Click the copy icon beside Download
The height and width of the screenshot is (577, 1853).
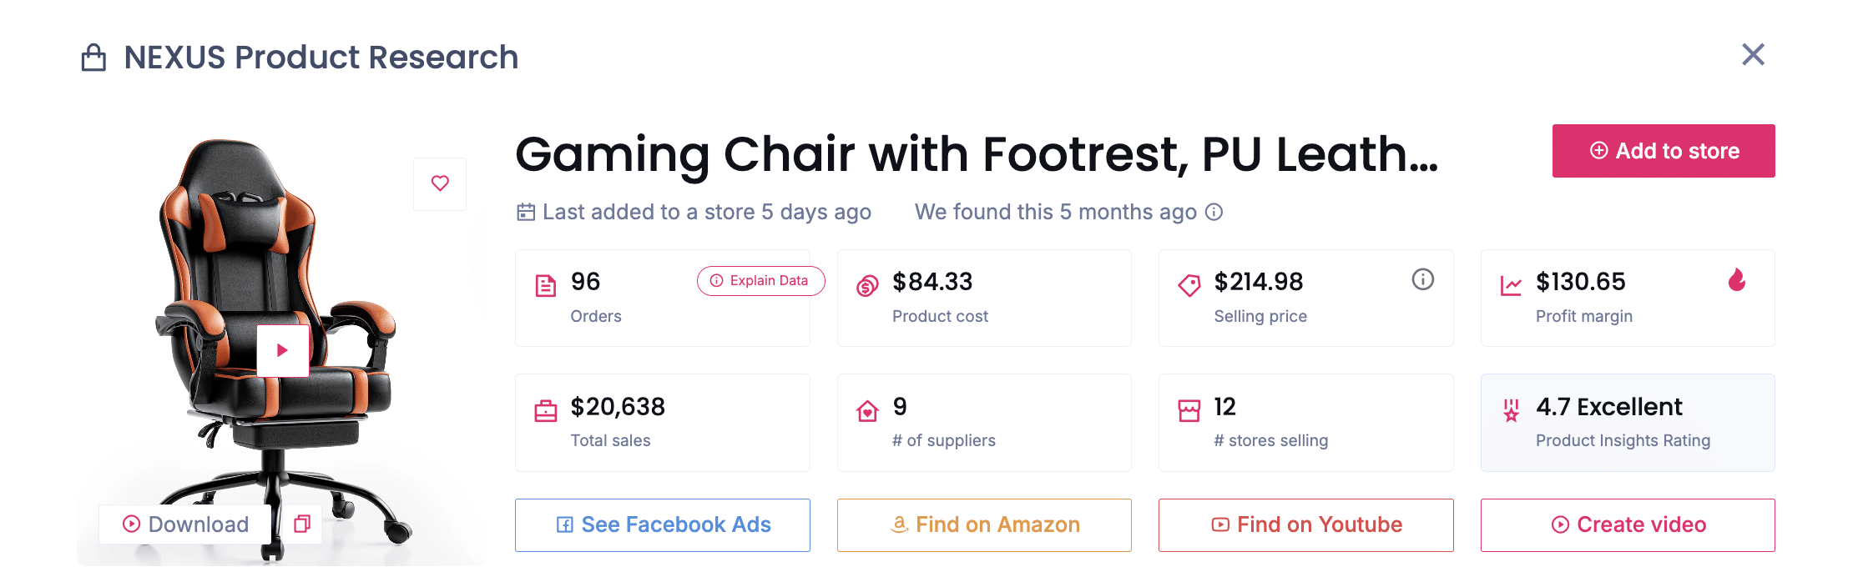pos(302,524)
